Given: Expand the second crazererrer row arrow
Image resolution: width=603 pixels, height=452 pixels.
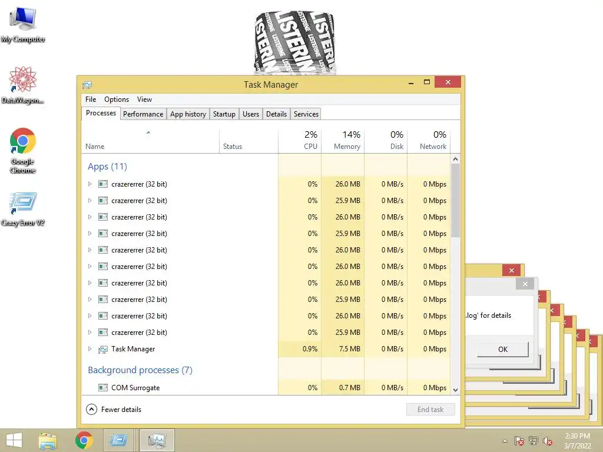Looking at the screenshot, I should 90,201.
